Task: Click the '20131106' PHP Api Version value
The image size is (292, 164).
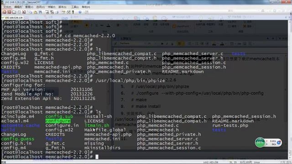Action: (x=81, y=89)
